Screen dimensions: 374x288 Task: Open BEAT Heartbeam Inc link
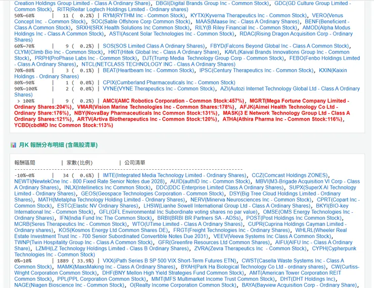tap(149, 70)
